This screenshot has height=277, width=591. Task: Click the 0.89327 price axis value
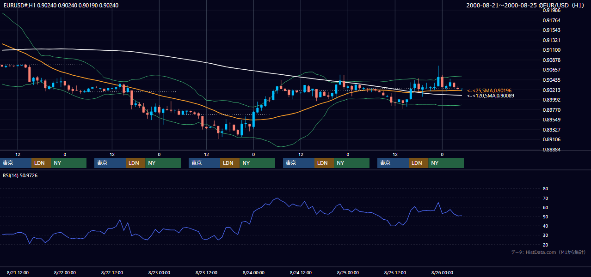[552, 130]
